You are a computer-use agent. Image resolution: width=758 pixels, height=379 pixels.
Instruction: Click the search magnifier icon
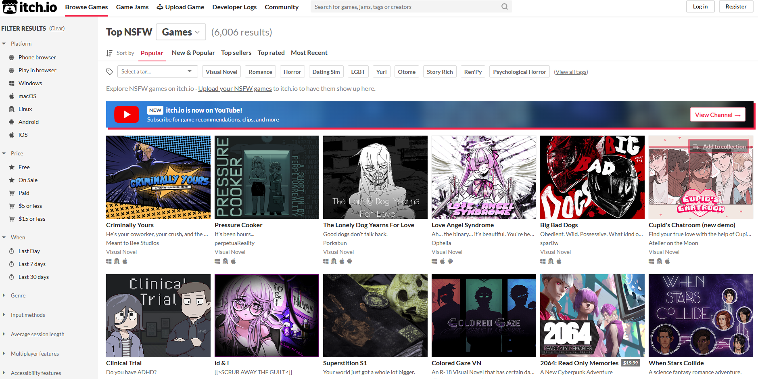[504, 6]
